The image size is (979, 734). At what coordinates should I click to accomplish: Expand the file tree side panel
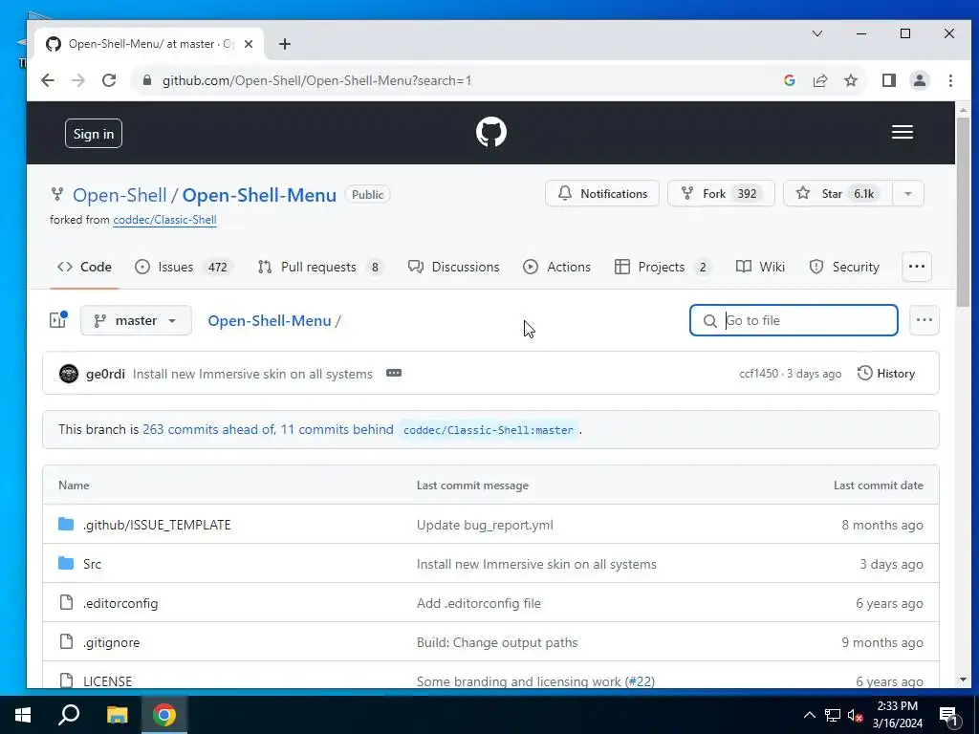point(58,320)
